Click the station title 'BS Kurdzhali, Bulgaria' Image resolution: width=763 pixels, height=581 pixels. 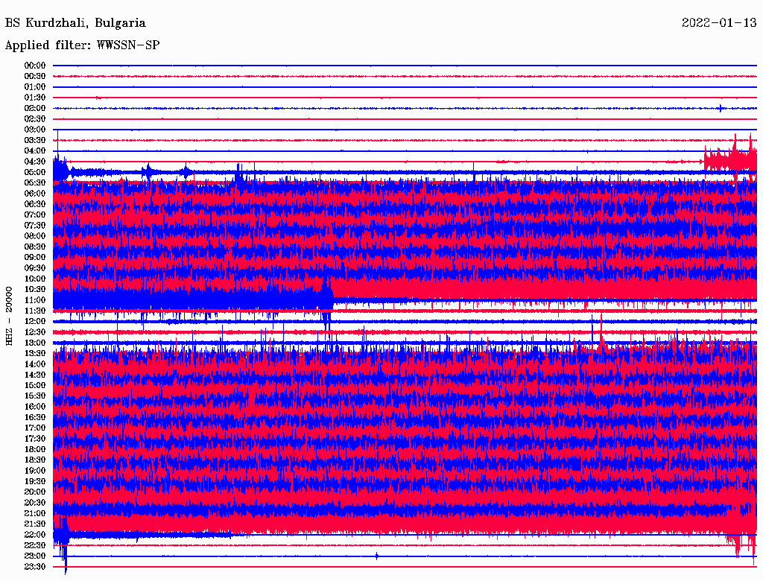coord(75,23)
